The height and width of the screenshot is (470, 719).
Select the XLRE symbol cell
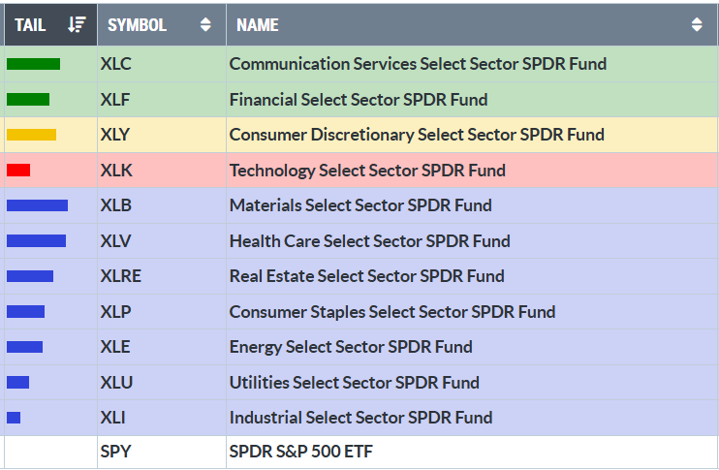[121, 276]
